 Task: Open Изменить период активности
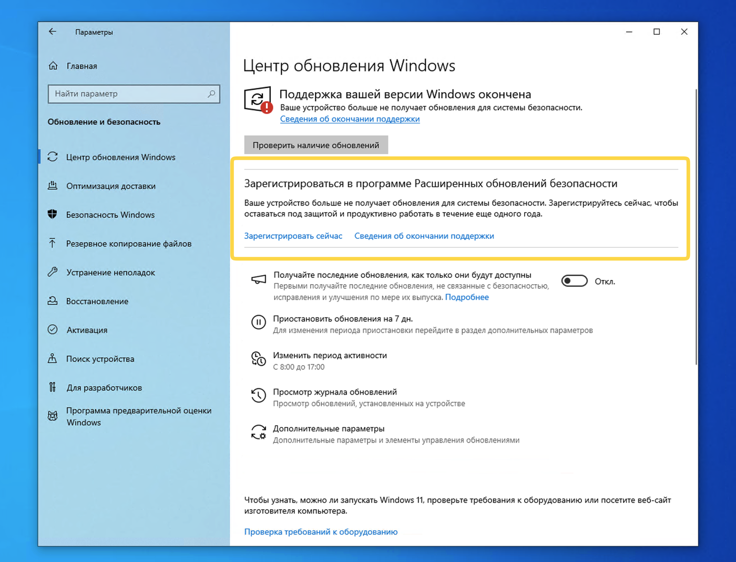coord(330,355)
